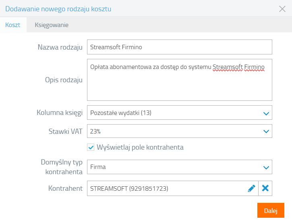Click the Wyświetlaj pole kontrahenta label text
The image size is (292, 223).
click(140, 147)
